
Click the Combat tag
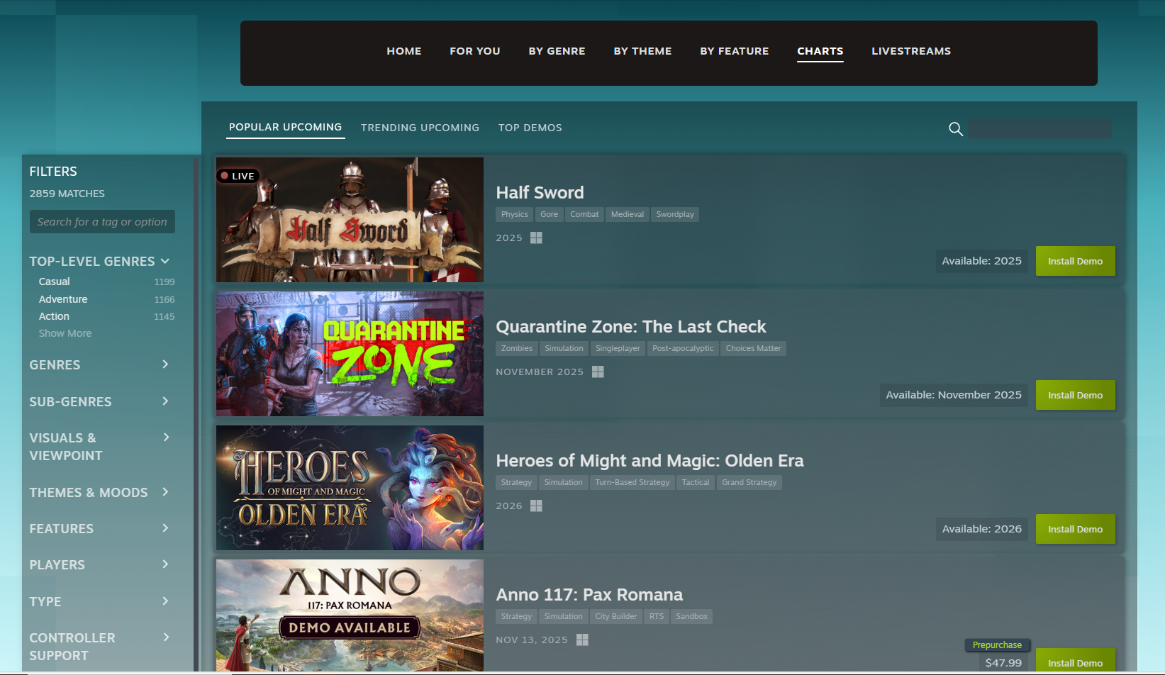click(584, 214)
